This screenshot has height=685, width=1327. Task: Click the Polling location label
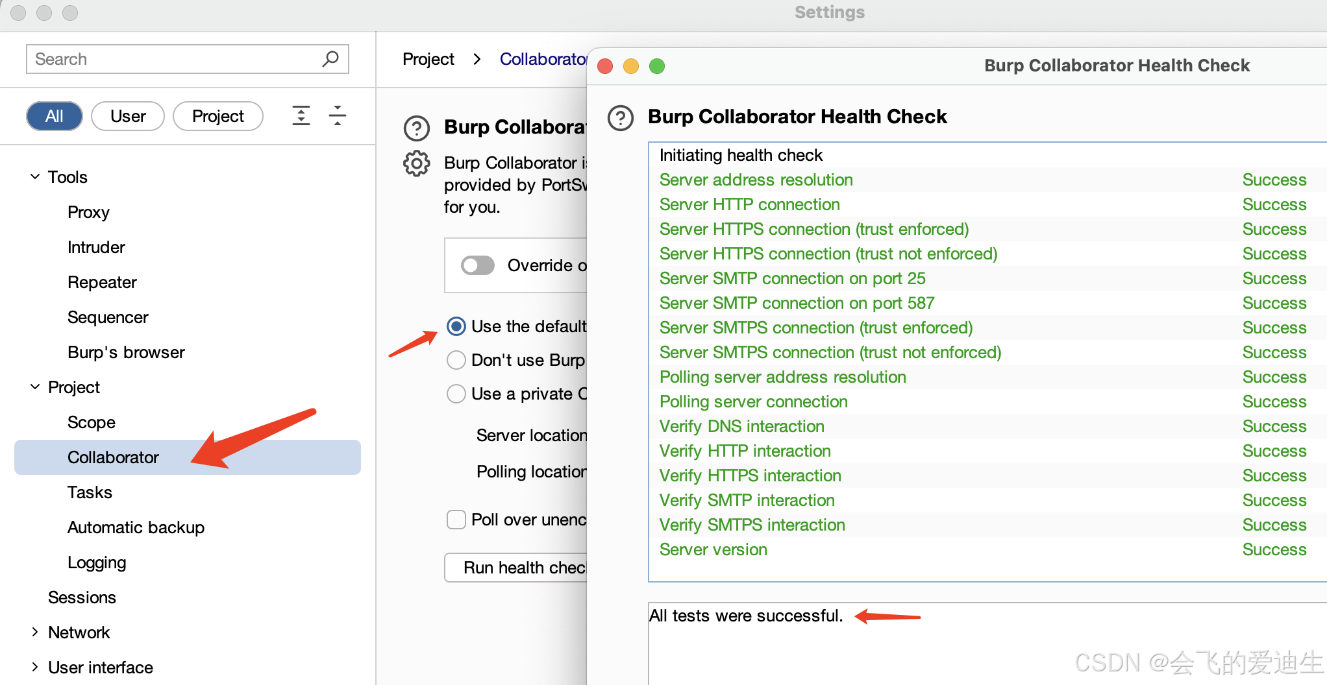coord(532,472)
